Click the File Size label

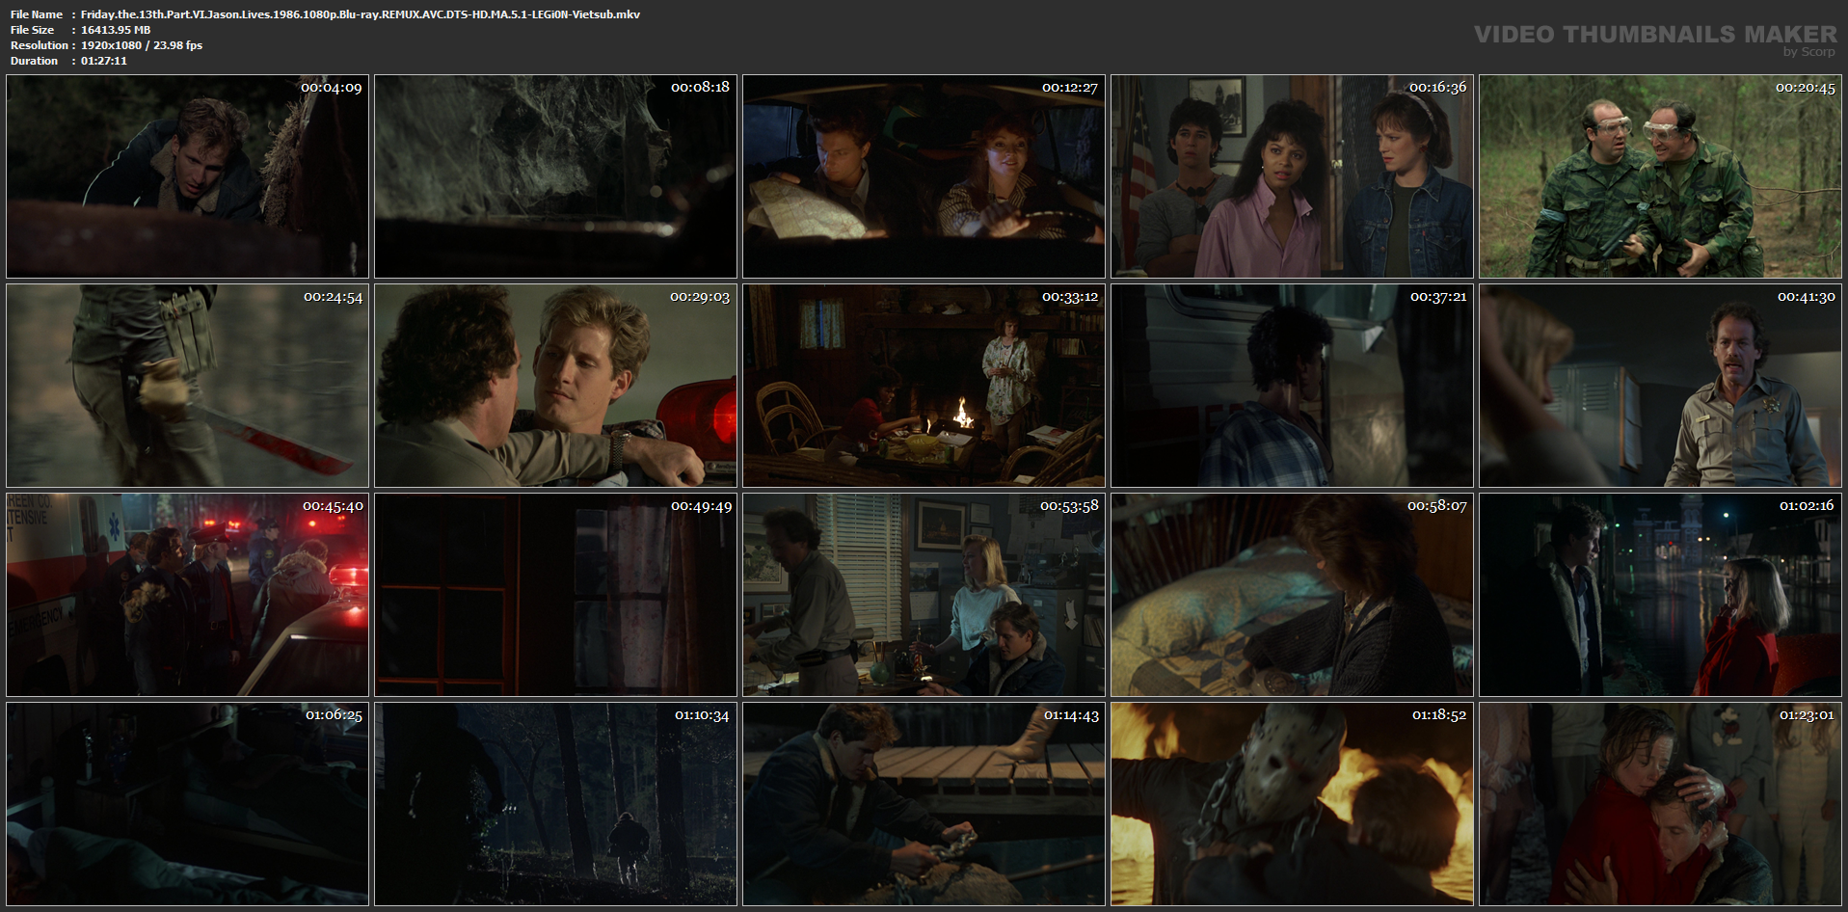(33, 30)
